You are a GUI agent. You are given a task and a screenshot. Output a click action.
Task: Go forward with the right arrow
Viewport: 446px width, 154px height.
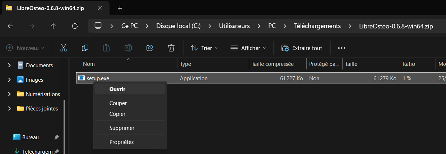coord(32,26)
